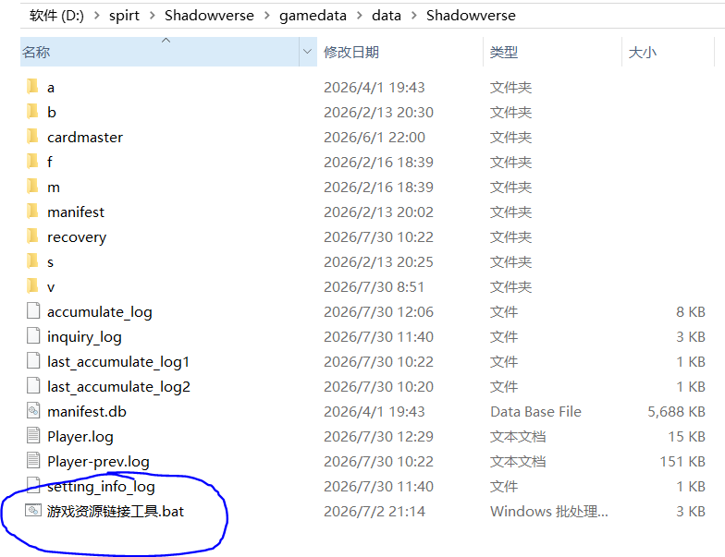Image resolution: width=725 pixels, height=557 pixels.
Task: Navigate to gamedata in the breadcrumb
Action: click(313, 16)
